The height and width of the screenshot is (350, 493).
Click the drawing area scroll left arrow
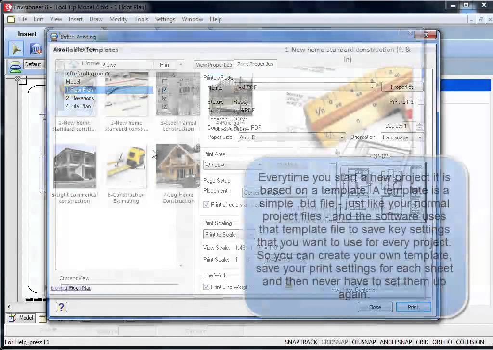(9, 307)
